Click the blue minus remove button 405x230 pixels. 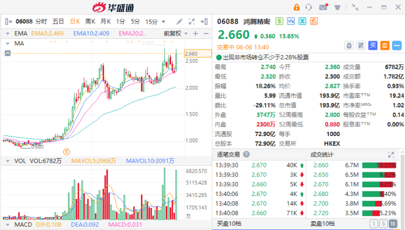pos(397,46)
